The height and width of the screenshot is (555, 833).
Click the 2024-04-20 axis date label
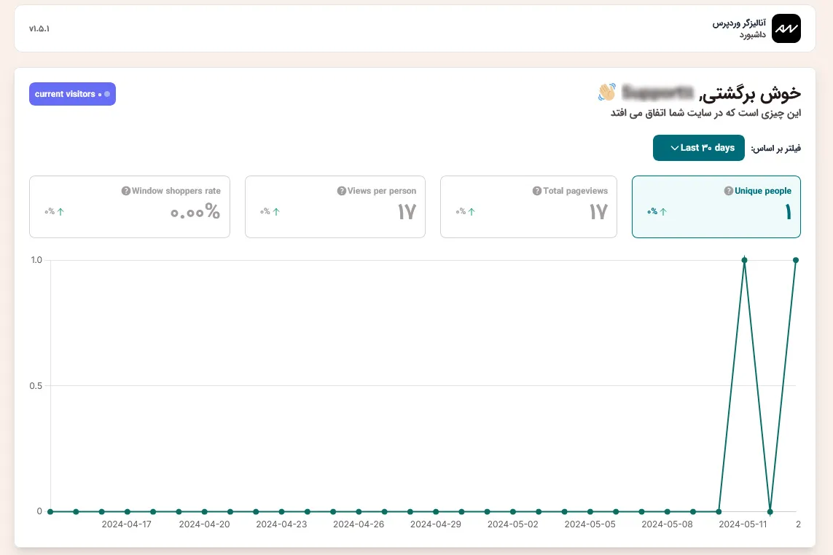point(205,524)
